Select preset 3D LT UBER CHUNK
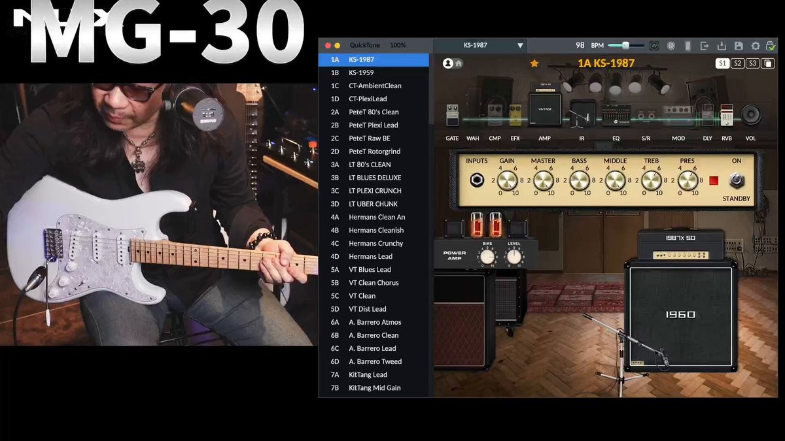Image resolution: width=785 pixels, height=441 pixels. 374,204
